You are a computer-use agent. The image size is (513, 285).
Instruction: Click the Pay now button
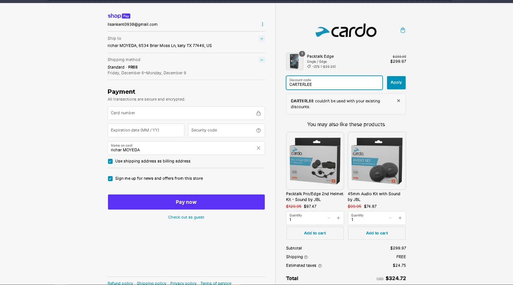(186, 202)
